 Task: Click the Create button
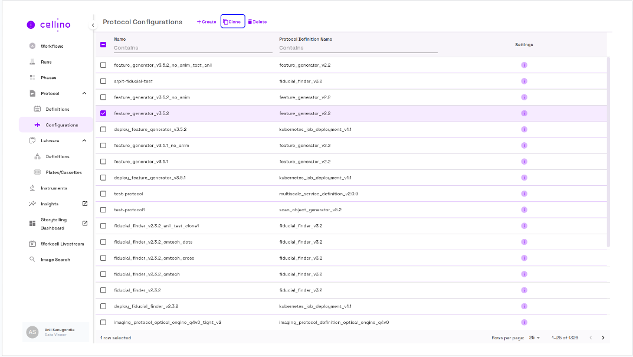pos(206,22)
